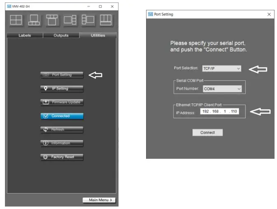Click the 'Serial COM Port' group label
The image size is (277, 209).
tap(190, 81)
